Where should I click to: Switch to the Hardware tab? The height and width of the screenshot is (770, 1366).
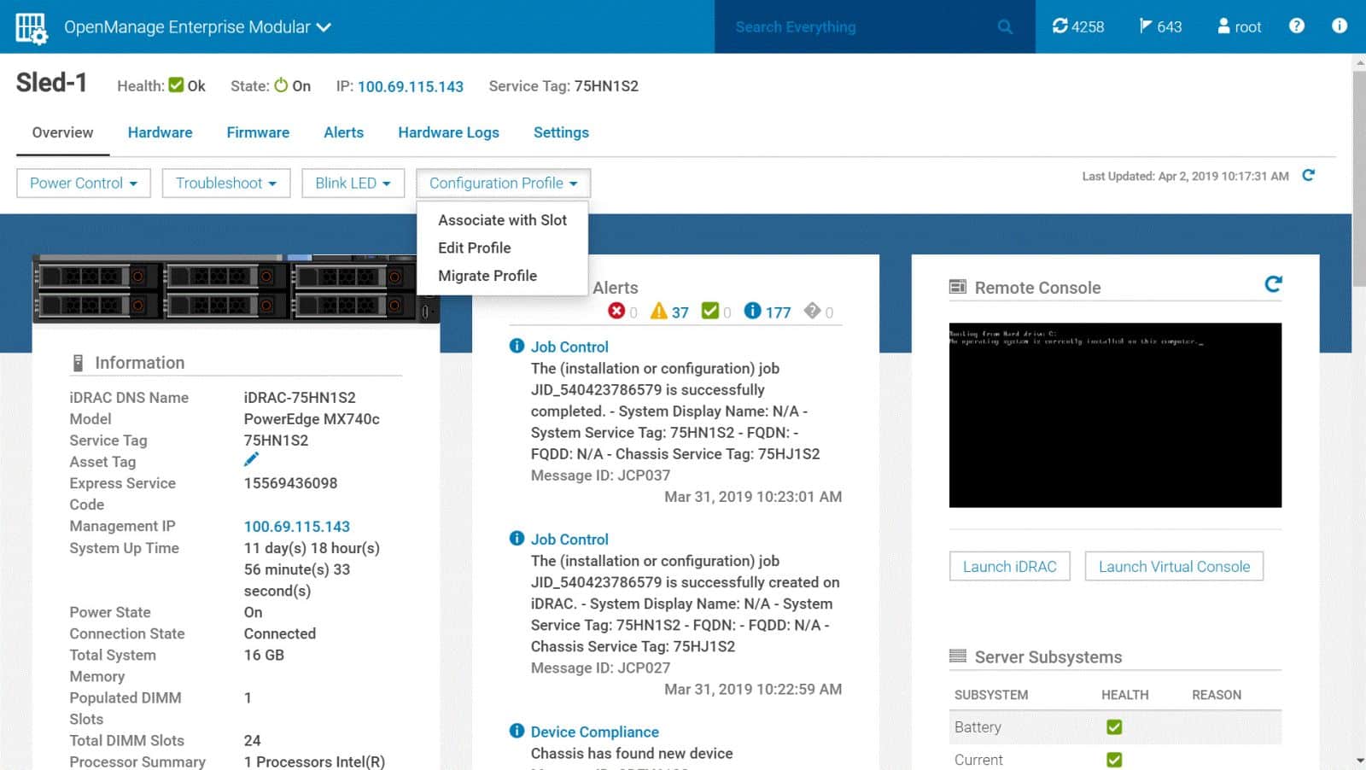click(160, 132)
